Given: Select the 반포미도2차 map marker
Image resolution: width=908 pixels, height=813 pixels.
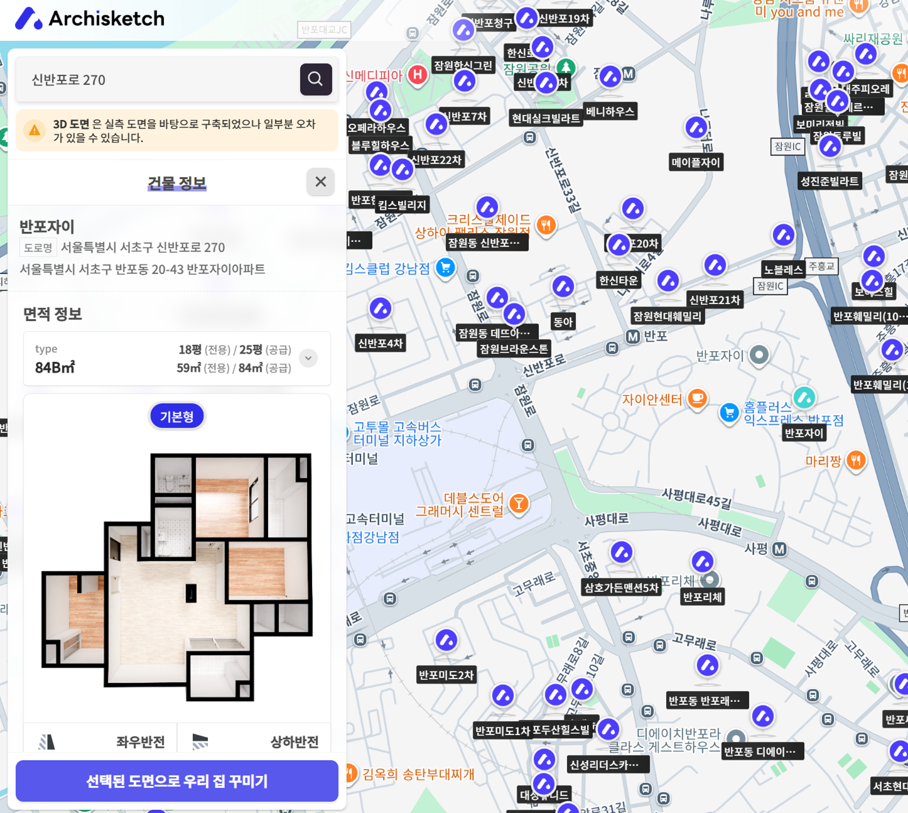Looking at the screenshot, I should point(446,641).
